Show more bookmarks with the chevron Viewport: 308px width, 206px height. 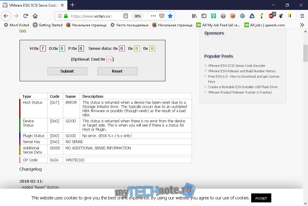pyautogui.click(x=302, y=25)
